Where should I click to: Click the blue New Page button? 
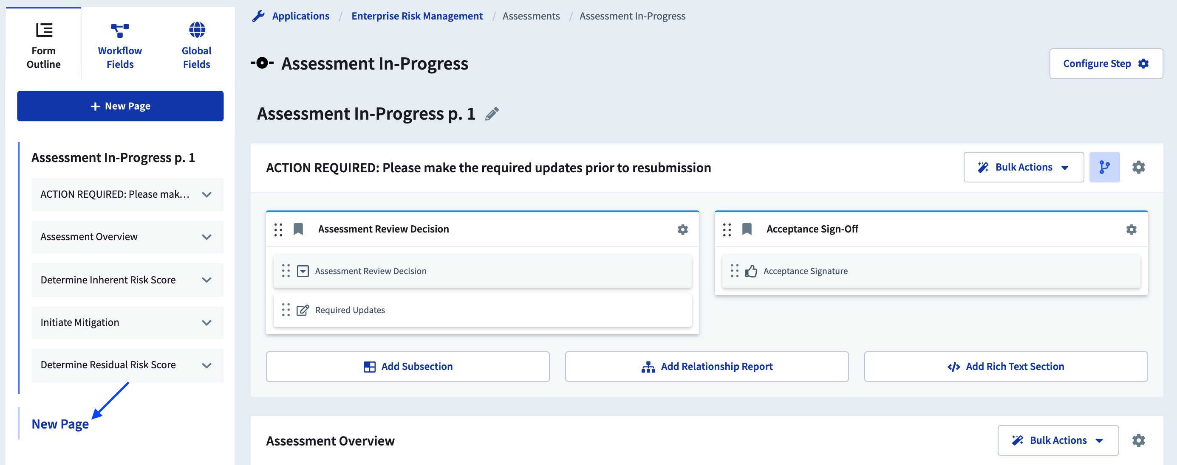[x=120, y=106]
